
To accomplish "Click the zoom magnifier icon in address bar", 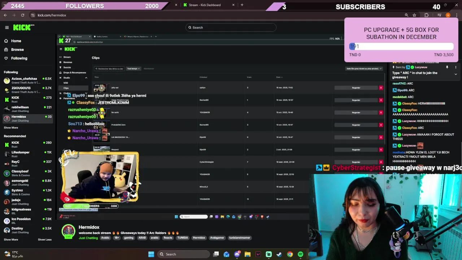I will point(406,15).
